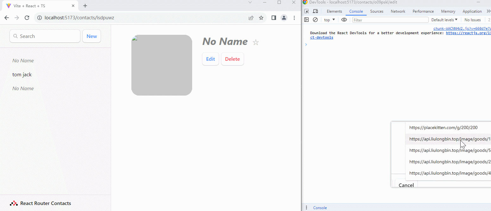The image size is (491, 211).
Task: Click the Edit button for the contact
Action: [211, 59]
